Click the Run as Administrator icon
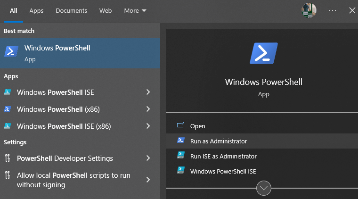This screenshot has width=358, height=199. point(181,140)
